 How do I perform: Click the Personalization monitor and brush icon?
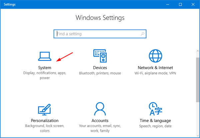click(x=45, y=109)
